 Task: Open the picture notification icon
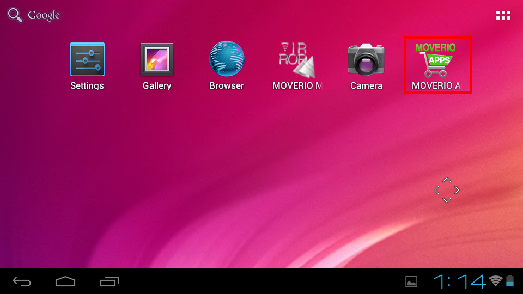coord(411,281)
